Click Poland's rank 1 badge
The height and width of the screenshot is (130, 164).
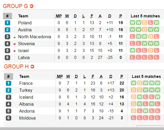pos(7,23)
